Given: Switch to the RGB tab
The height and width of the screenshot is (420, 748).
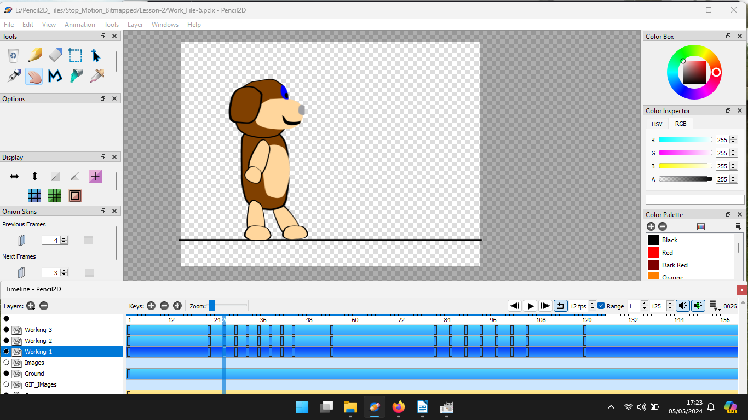Looking at the screenshot, I should pyautogui.click(x=681, y=124).
